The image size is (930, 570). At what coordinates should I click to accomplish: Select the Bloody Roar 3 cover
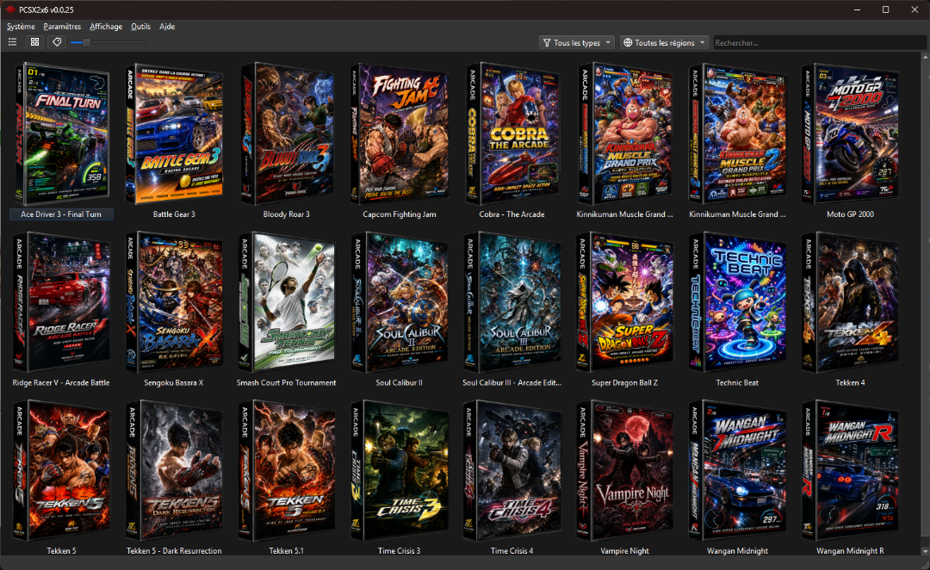coord(287,133)
